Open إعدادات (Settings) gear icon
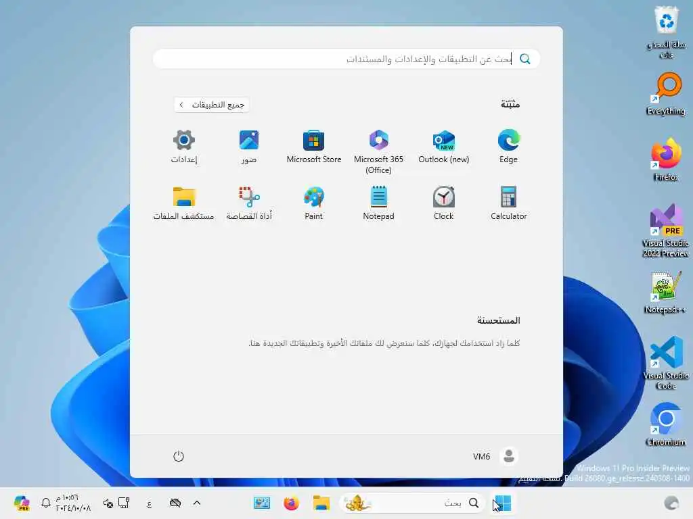The image size is (693, 519). [184, 147]
